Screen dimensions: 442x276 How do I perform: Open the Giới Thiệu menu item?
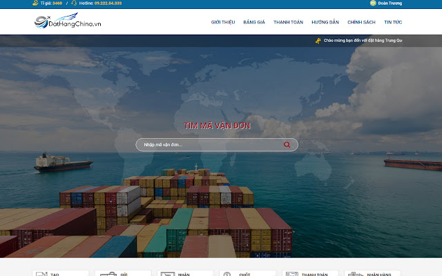pos(223,22)
